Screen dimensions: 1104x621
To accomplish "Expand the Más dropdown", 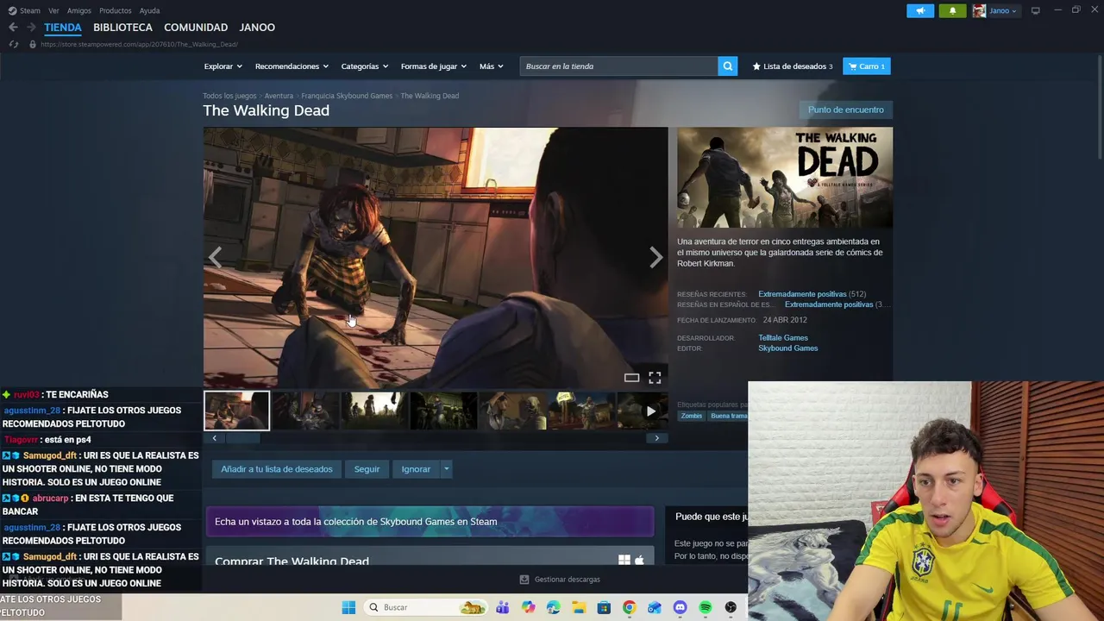I will click(x=492, y=66).
